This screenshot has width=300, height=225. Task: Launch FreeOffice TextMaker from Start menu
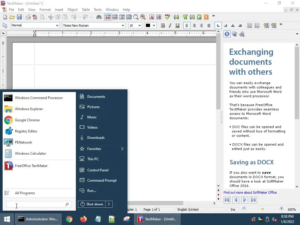[x=39, y=166]
